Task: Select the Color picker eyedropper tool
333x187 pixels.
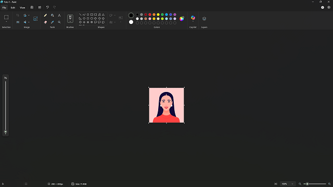Action: point(52,22)
